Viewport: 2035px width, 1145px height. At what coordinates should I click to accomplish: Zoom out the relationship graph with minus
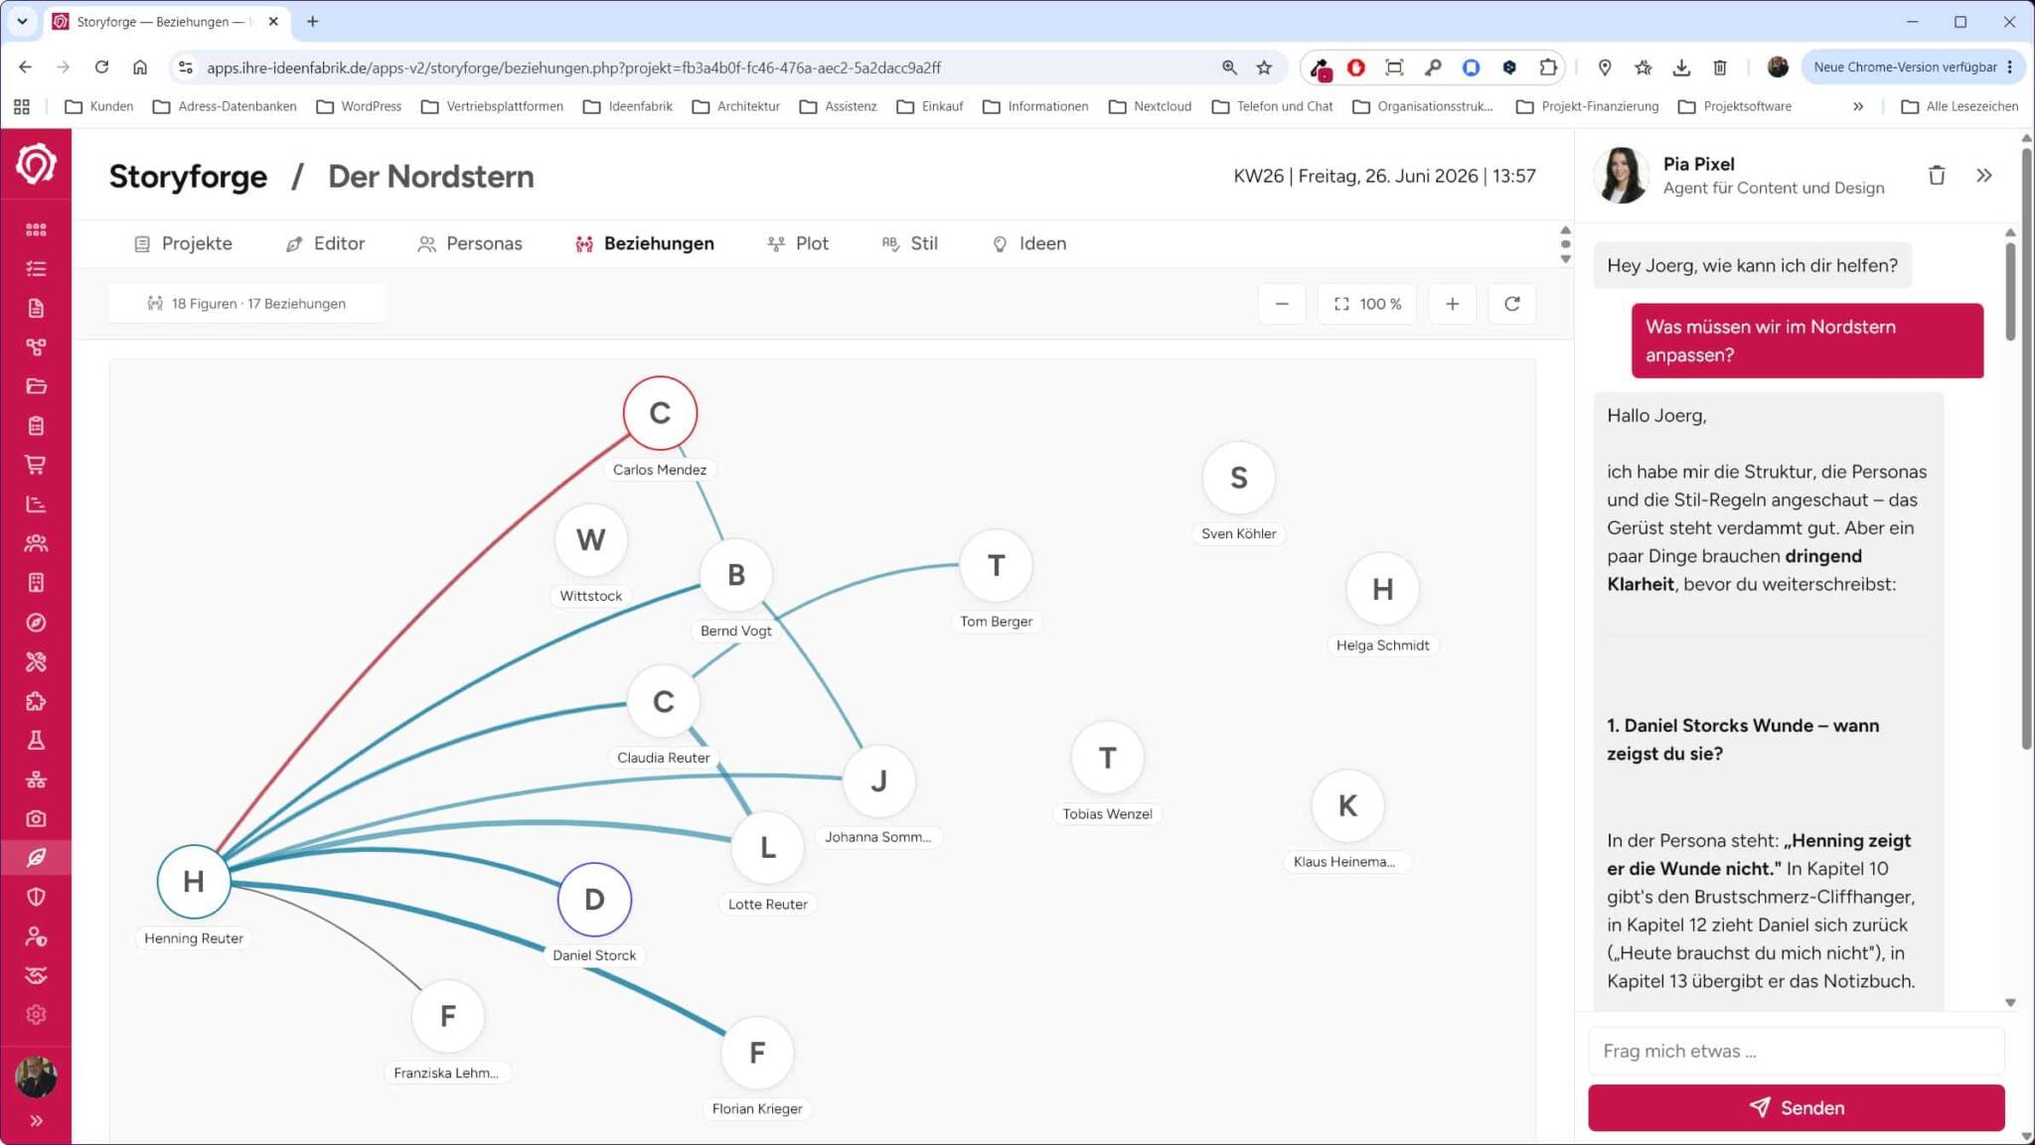1282,304
